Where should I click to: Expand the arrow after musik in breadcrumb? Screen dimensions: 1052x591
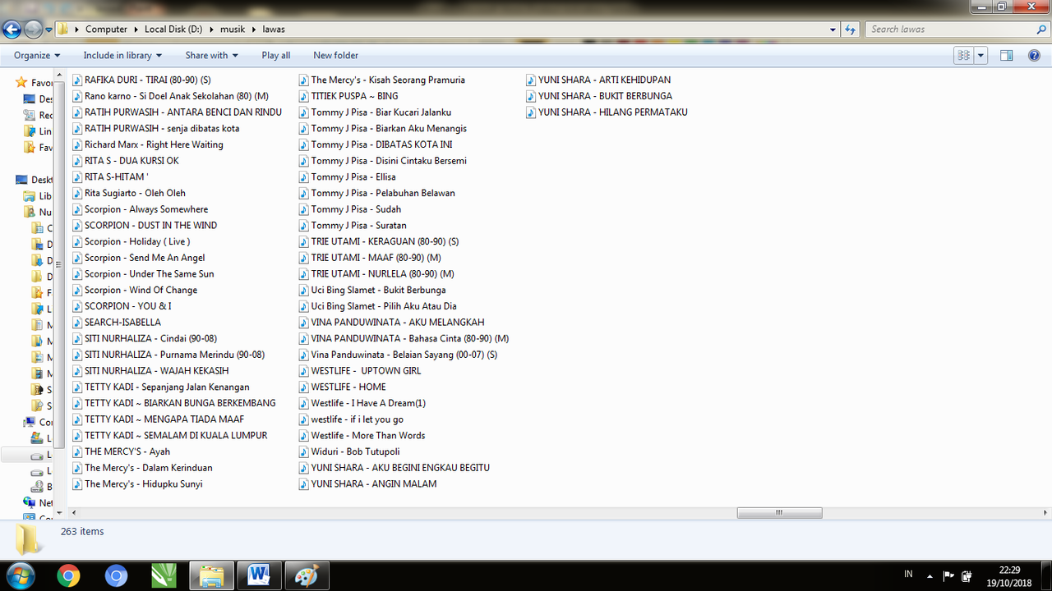click(254, 30)
